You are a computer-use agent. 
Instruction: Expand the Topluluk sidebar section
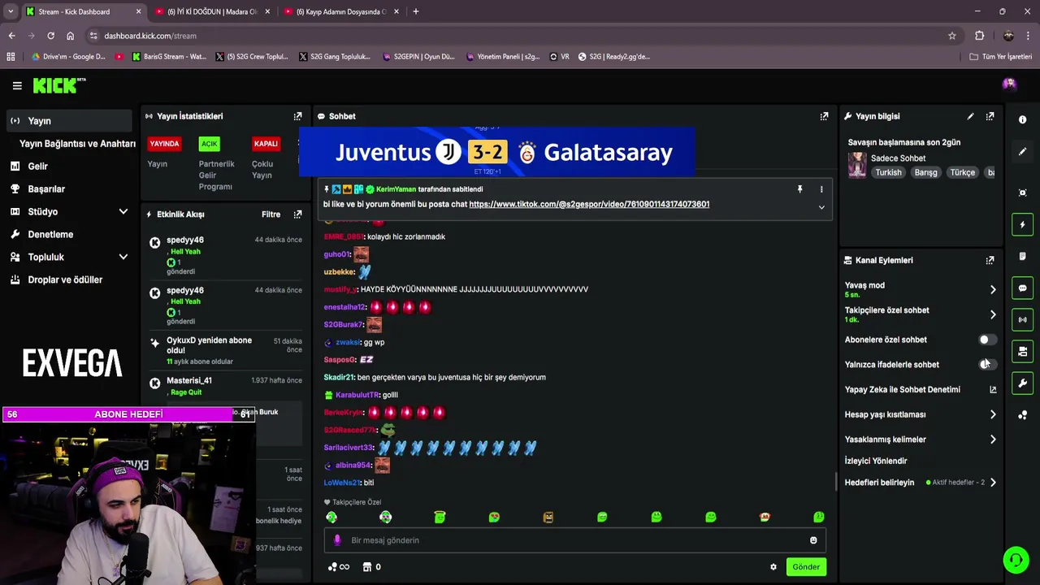click(123, 258)
